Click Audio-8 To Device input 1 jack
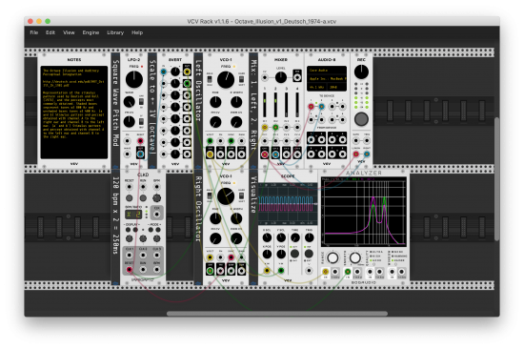This screenshot has height=349, width=524. (x=311, y=107)
